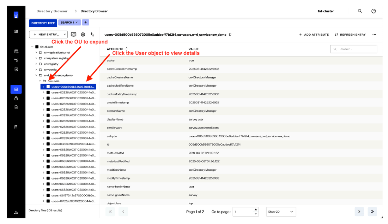Viewport: 388px width, 224px height.
Task: Click the VALUE column header
Action: coord(194,49)
